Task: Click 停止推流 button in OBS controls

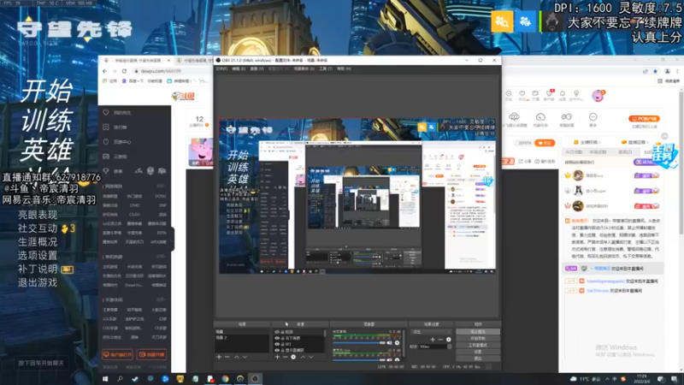Action: click(x=478, y=332)
